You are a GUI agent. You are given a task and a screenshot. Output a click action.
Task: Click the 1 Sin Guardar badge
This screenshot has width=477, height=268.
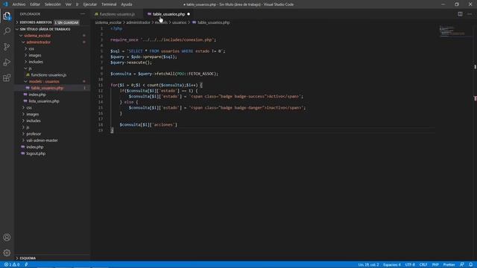(66, 22)
